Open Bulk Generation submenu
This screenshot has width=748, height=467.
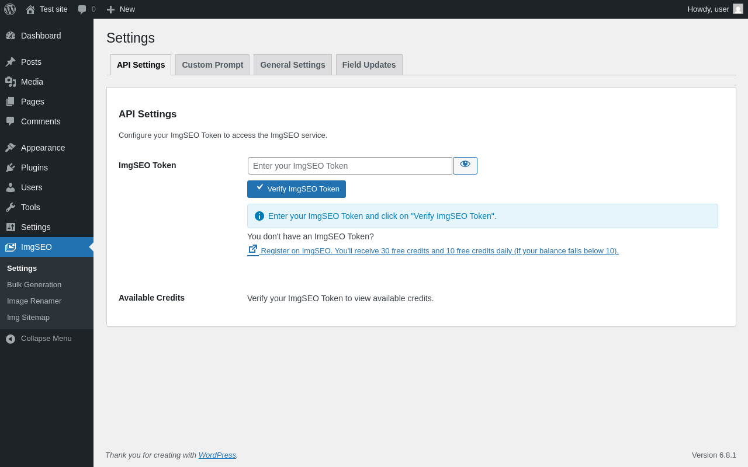click(34, 285)
